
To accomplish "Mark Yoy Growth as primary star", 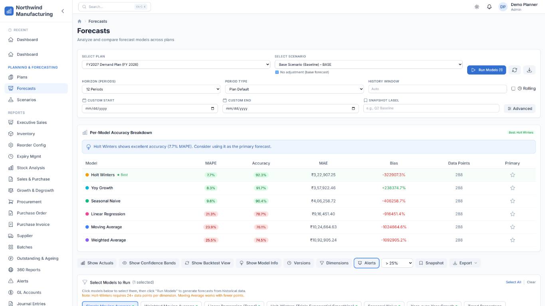I will [x=513, y=188].
